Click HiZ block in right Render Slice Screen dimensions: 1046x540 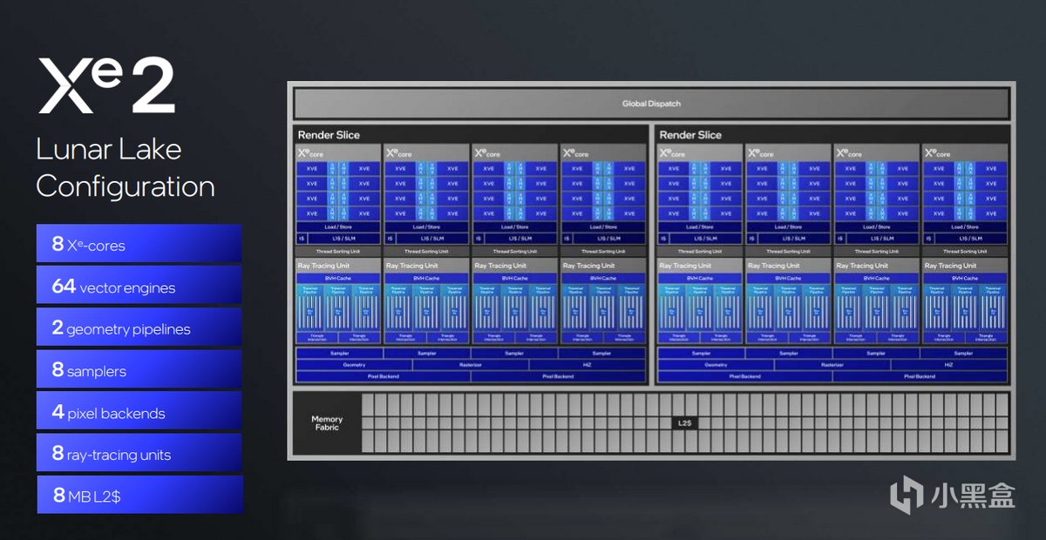949,365
